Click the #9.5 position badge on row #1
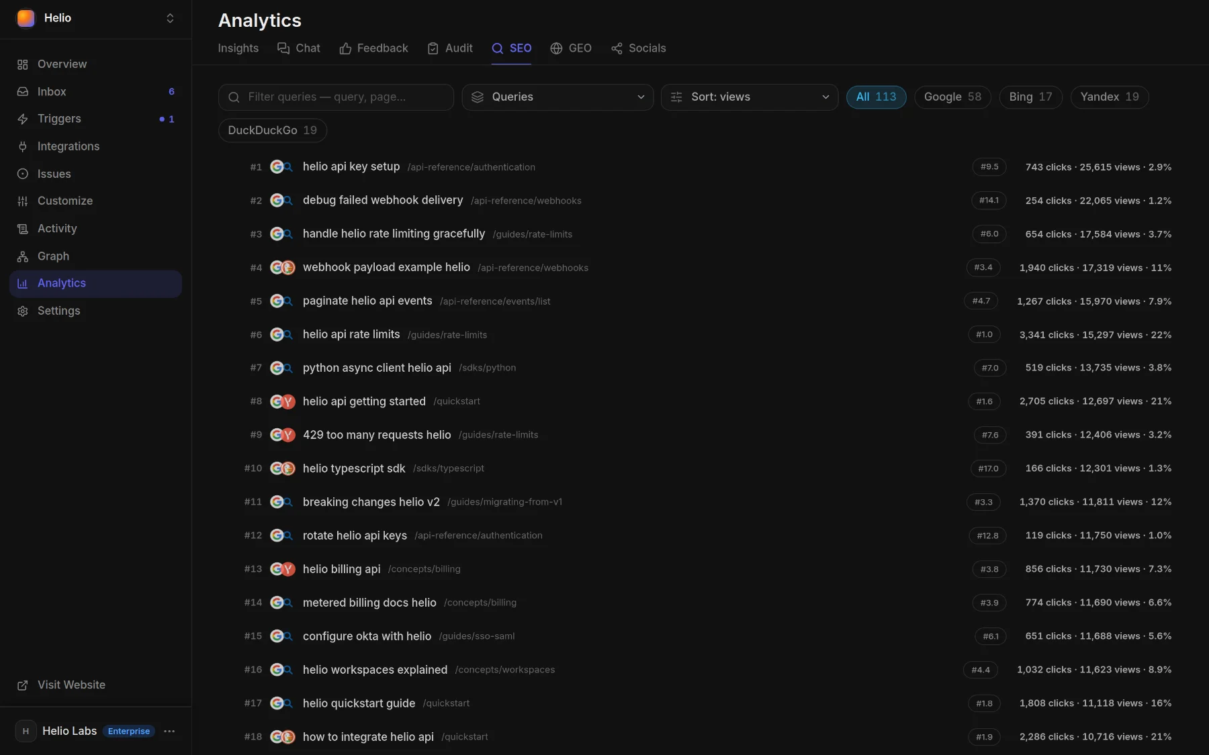Screen dimensions: 1209x755 989,167
